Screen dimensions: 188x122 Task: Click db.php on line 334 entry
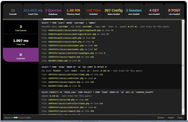65,100
